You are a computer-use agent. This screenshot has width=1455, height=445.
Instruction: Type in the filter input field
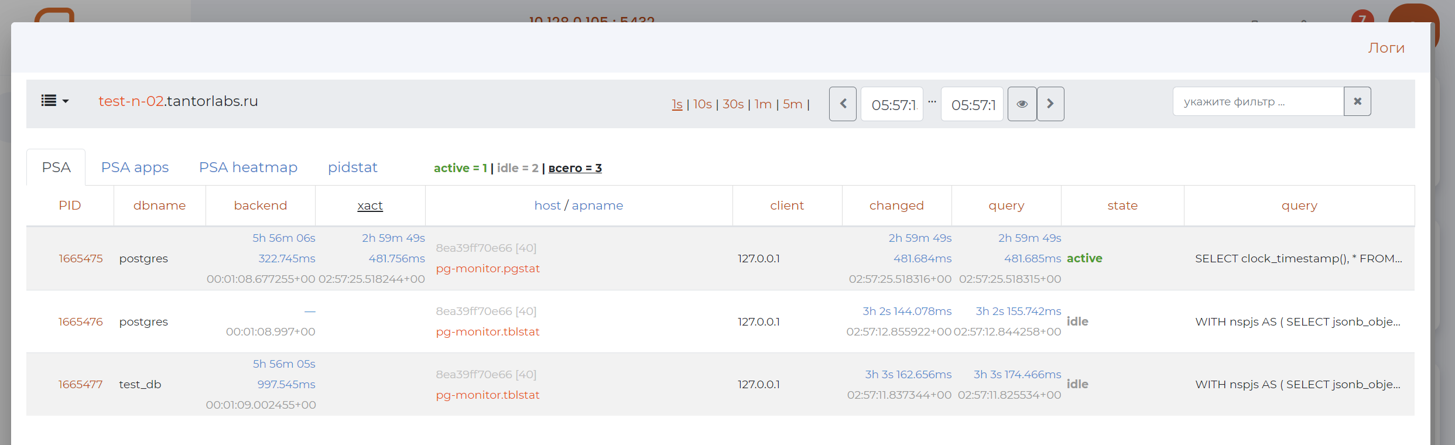pyautogui.click(x=1257, y=101)
